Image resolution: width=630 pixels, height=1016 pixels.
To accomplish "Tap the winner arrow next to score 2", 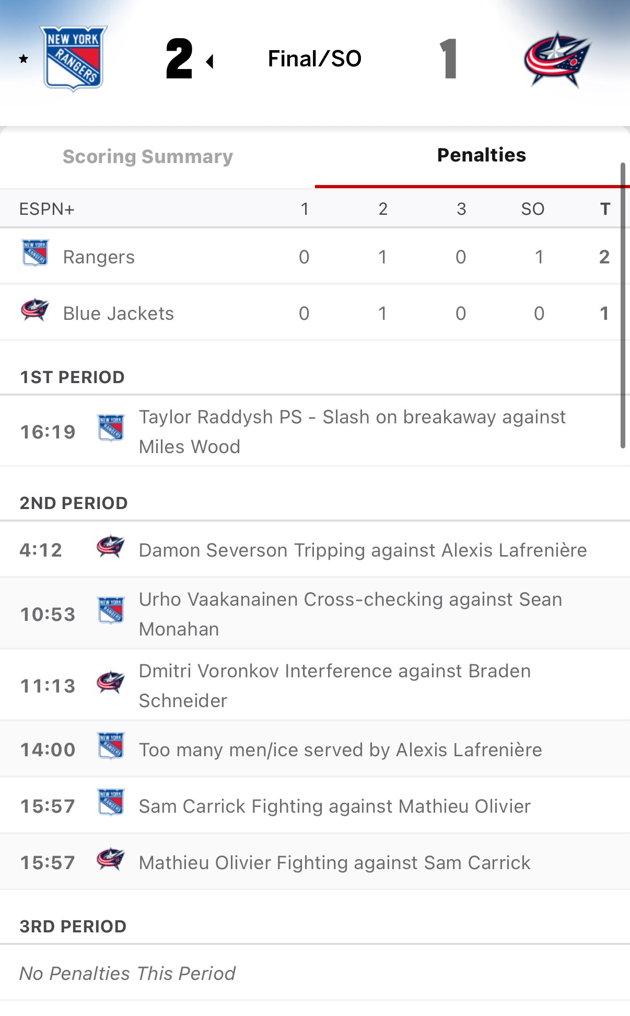I will click(210, 62).
